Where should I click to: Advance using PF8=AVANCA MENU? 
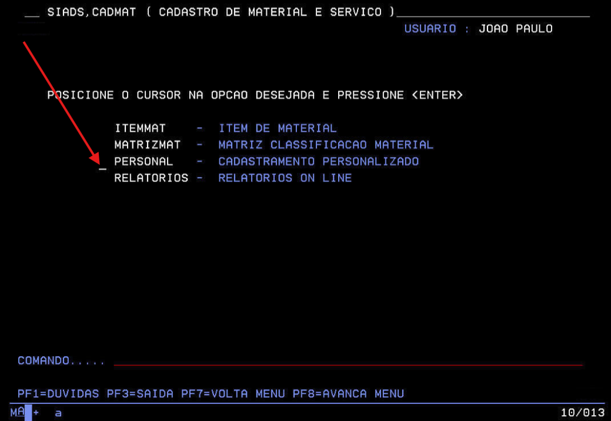[348, 393]
